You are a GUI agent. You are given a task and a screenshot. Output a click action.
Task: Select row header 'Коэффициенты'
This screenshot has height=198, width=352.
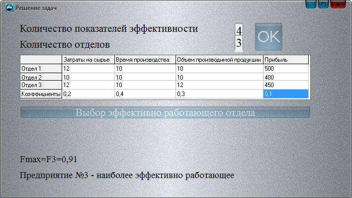click(x=41, y=94)
